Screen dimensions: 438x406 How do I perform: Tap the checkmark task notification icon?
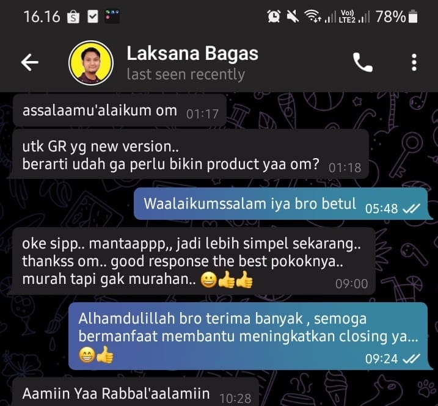point(93,16)
